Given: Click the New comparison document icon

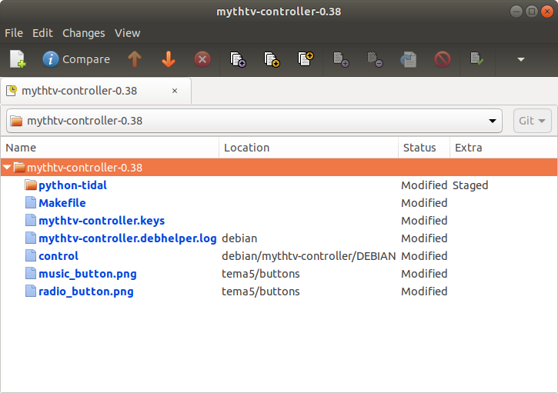Looking at the screenshot, I should [x=18, y=59].
